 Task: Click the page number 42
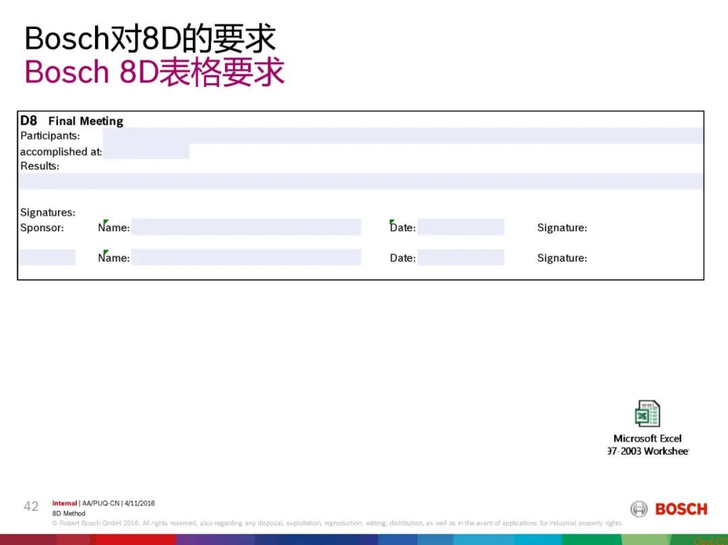point(30,505)
